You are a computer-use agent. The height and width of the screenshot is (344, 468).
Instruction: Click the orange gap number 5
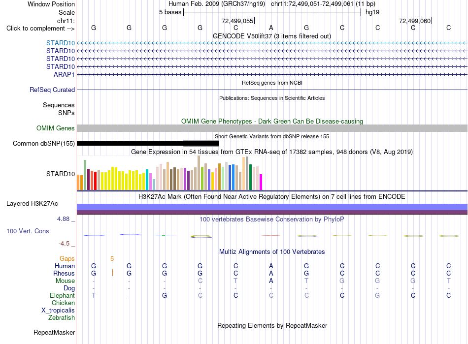click(112, 259)
